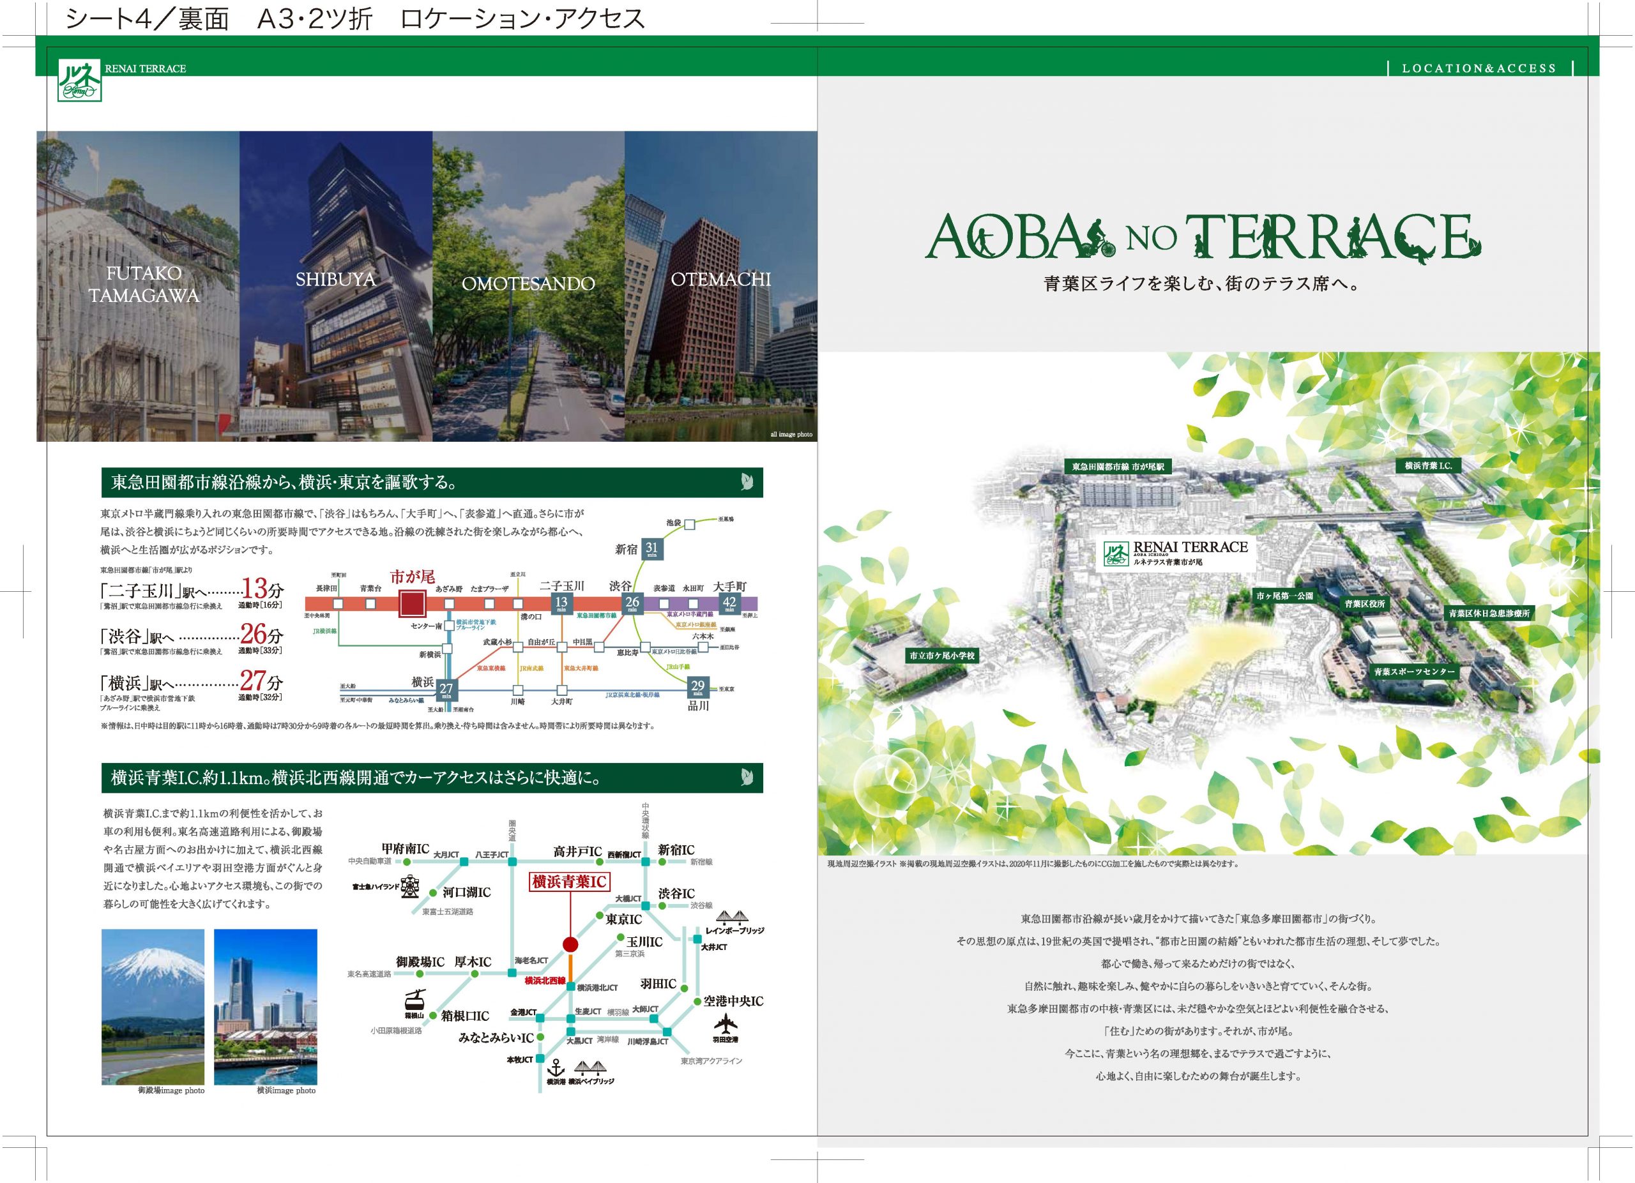This screenshot has width=1635, height=1183.
Task: Click the 横浜青葉IC red boxed label
Action: pyautogui.click(x=570, y=882)
